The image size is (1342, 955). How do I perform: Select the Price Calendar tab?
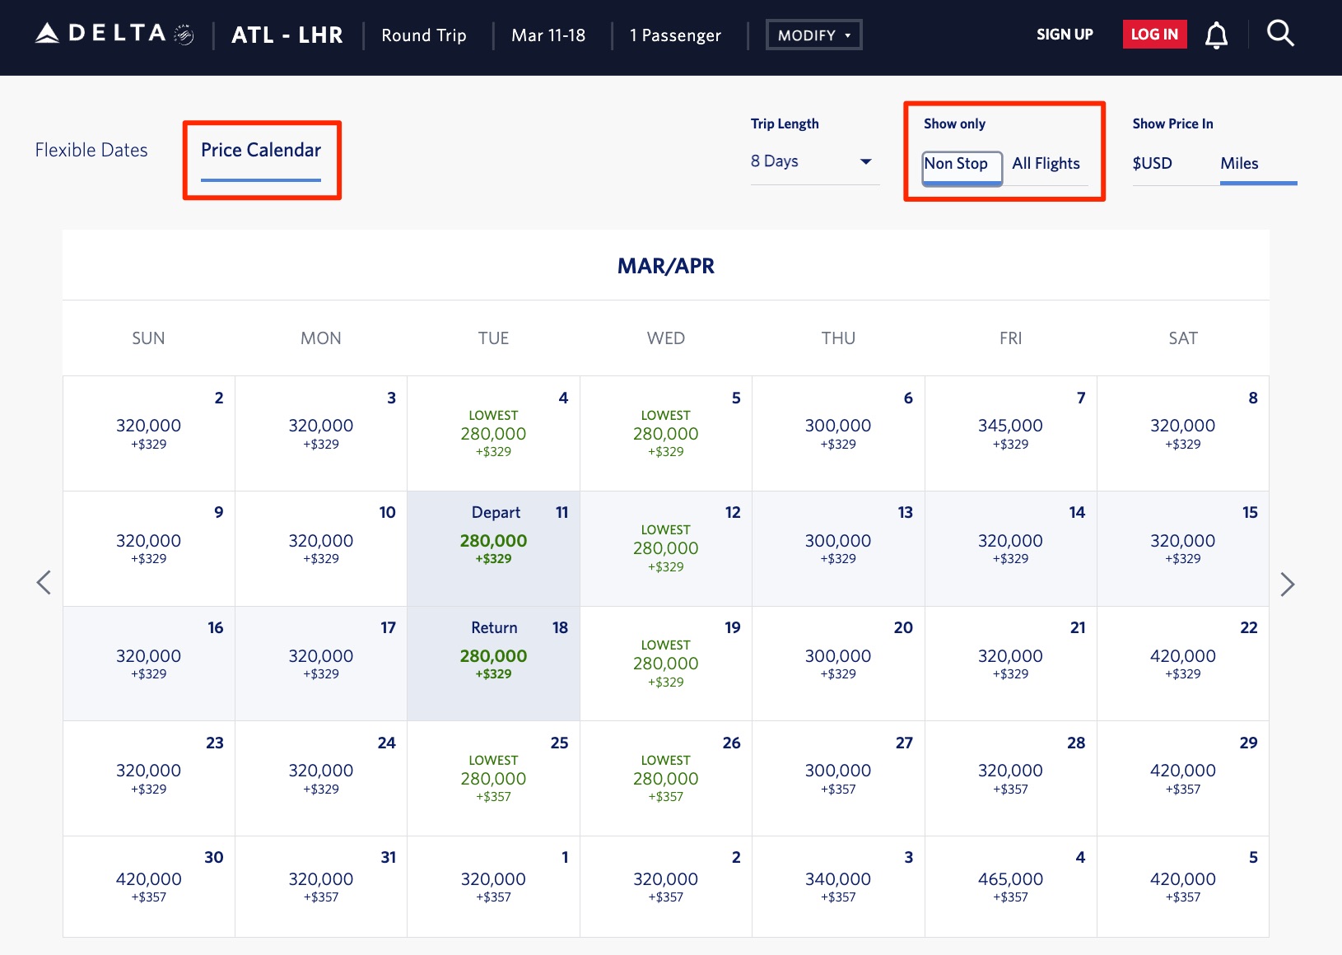[x=261, y=150]
